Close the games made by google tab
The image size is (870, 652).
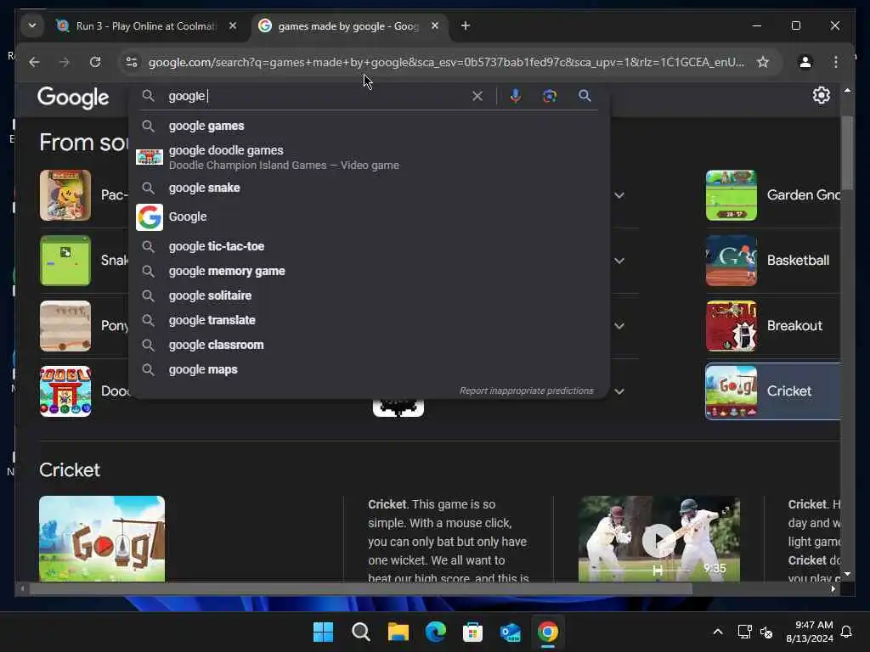(435, 25)
